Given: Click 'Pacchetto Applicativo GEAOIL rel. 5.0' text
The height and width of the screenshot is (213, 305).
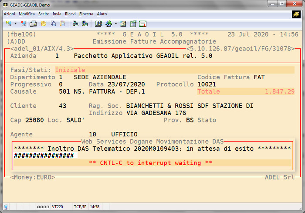Looking at the screenshot, I should point(143,56).
